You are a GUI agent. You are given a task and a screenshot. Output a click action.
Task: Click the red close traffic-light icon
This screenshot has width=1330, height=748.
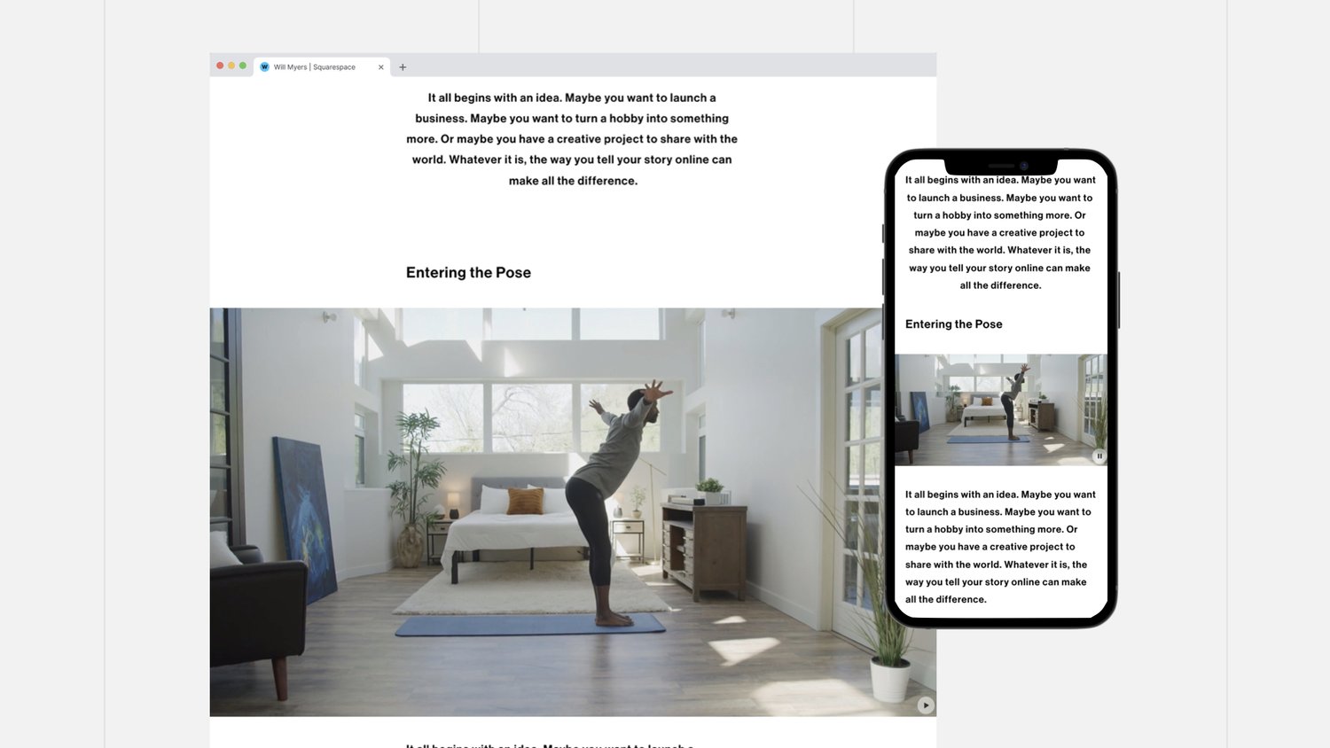219,65
